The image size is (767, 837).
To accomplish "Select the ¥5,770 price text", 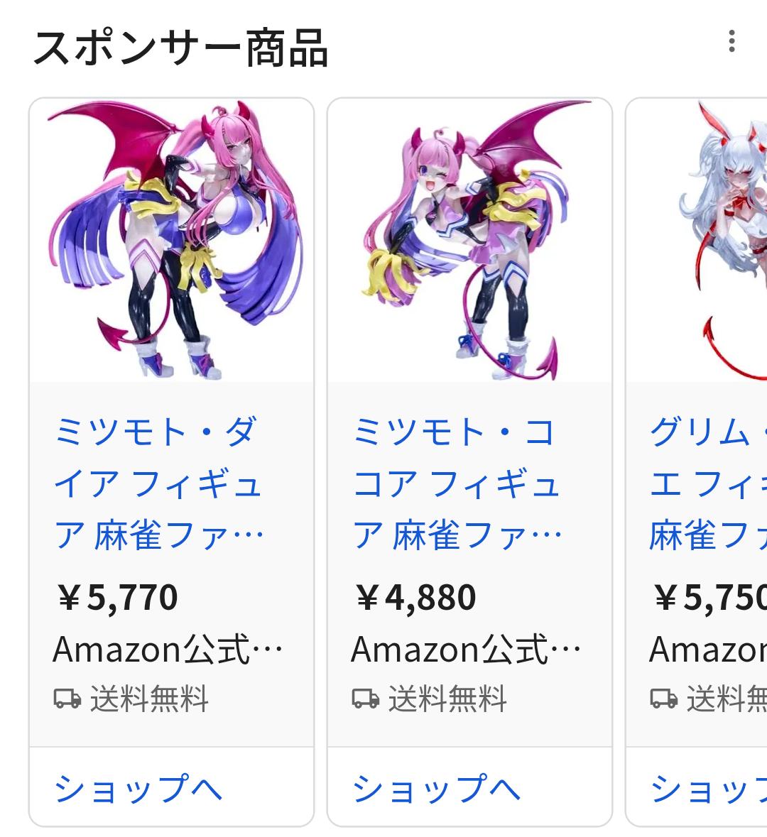I will [x=117, y=597].
